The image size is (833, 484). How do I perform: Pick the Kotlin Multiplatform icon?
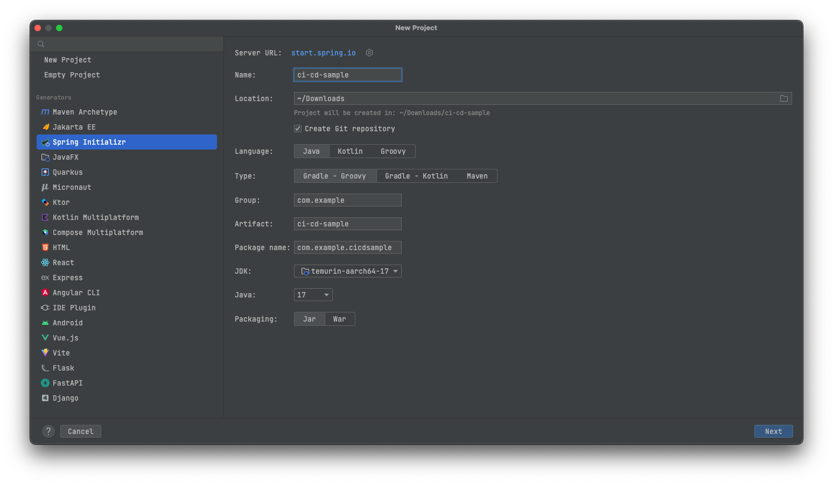[x=45, y=217]
